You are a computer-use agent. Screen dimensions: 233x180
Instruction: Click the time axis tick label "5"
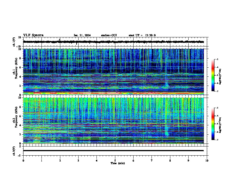point(115,161)
